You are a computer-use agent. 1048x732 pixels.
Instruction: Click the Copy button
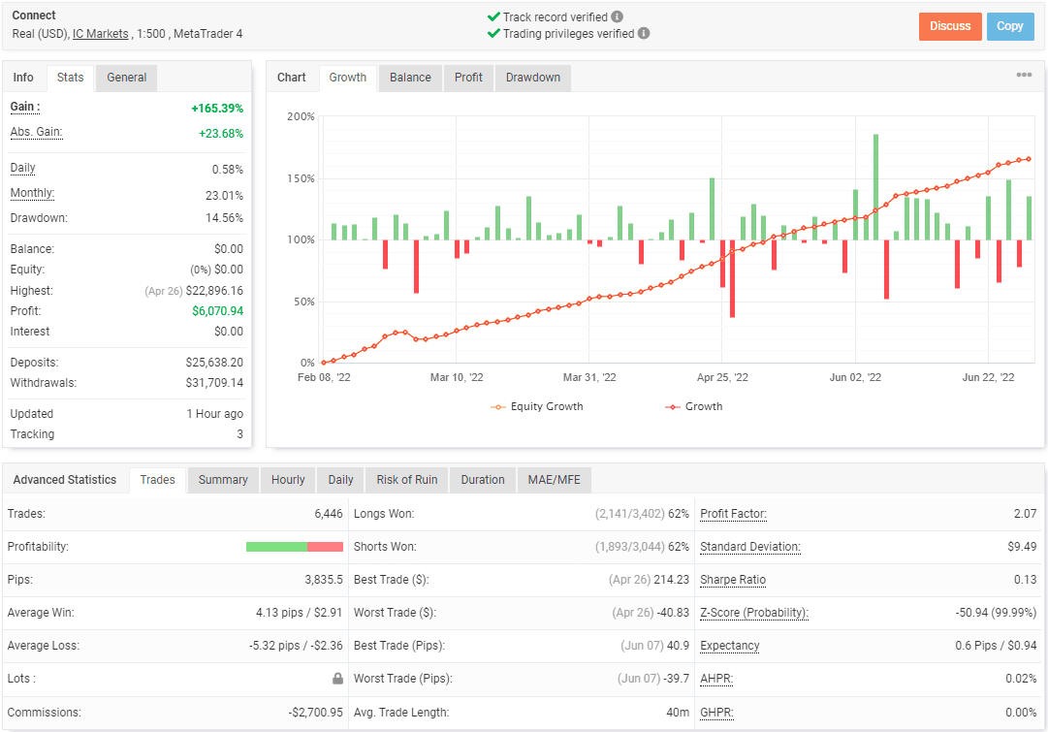click(x=1010, y=26)
